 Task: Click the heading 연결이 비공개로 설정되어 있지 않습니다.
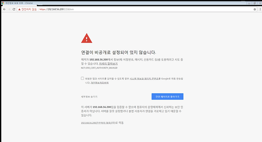point(119,53)
